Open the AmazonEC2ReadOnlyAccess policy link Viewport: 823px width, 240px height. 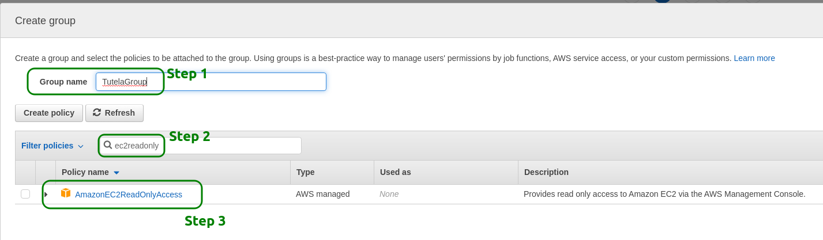(129, 195)
